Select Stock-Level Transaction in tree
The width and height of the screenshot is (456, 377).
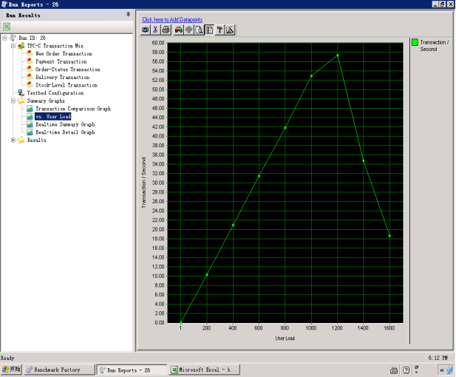(67, 85)
